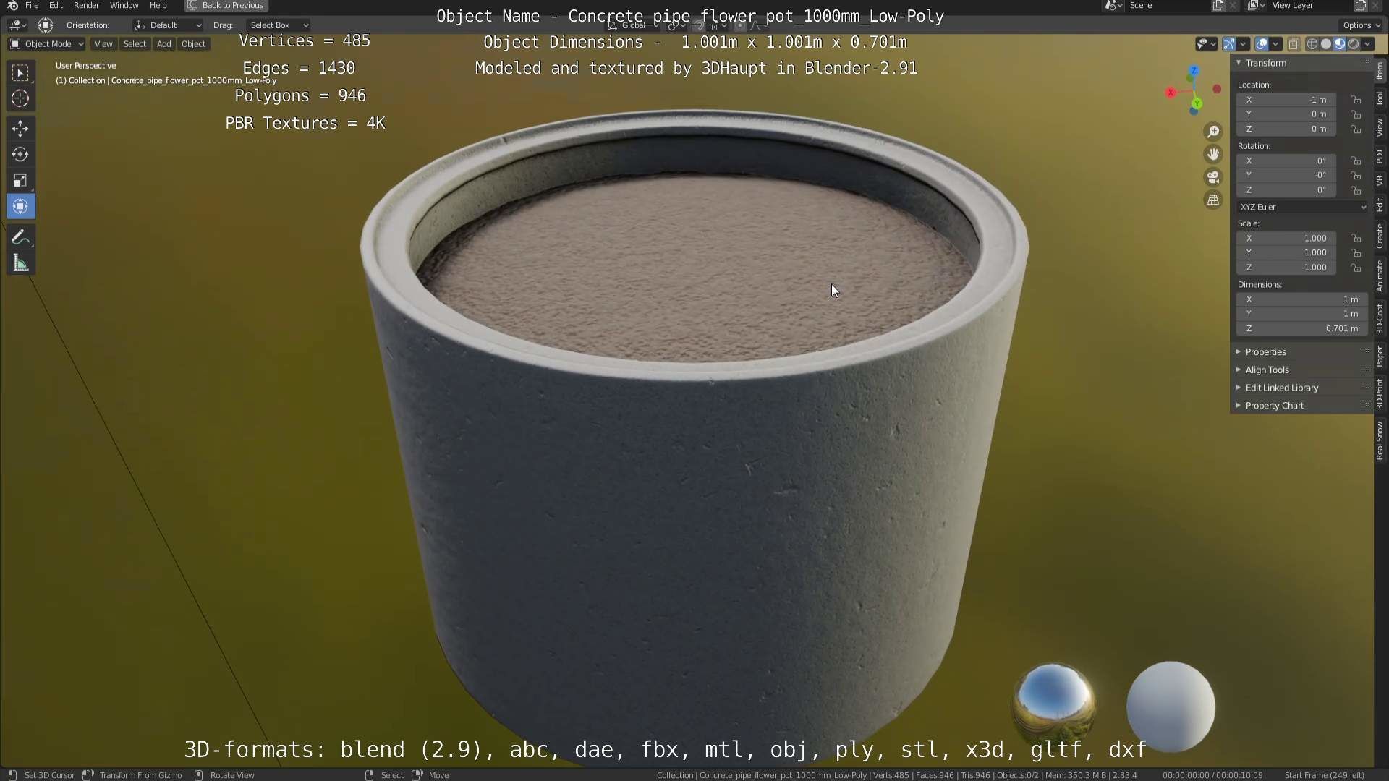This screenshot has width=1389, height=781.
Task: Switch to rendered viewport shading
Action: pyautogui.click(x=1353, y=44)
